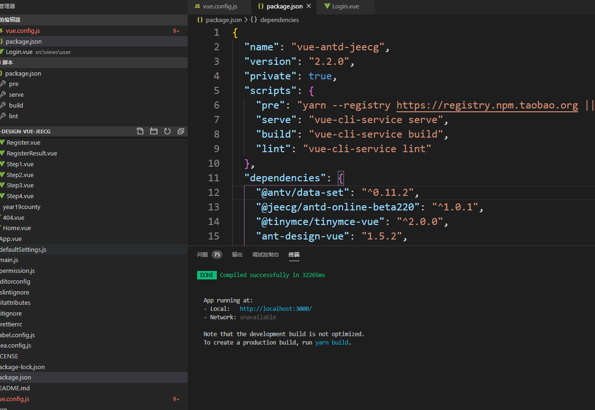Viewport: 595px width, 410px height.
Task: Click the Vue icon next to Step3.vue
Action: [x=2, y=185]
